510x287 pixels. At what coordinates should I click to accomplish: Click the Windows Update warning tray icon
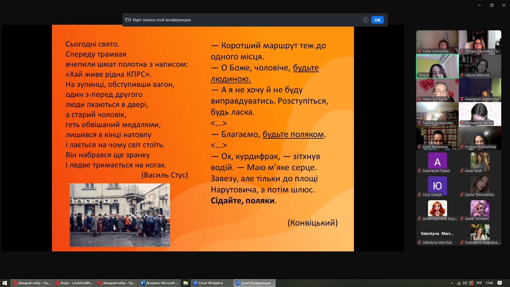point(471,283)
